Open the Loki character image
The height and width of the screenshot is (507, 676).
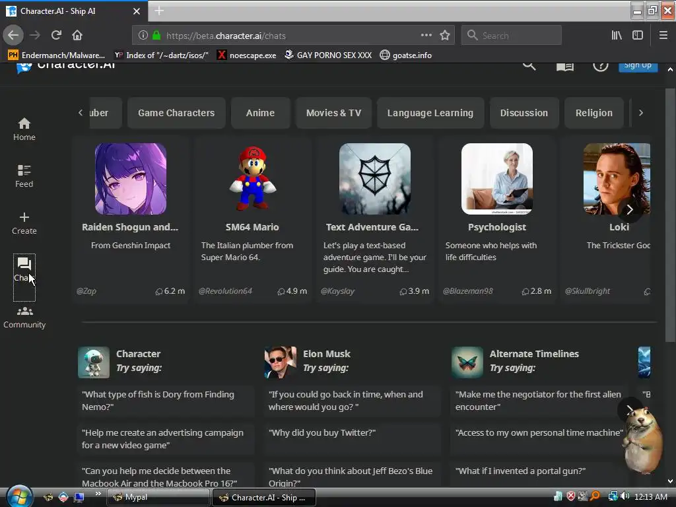[x=617, y=179]
